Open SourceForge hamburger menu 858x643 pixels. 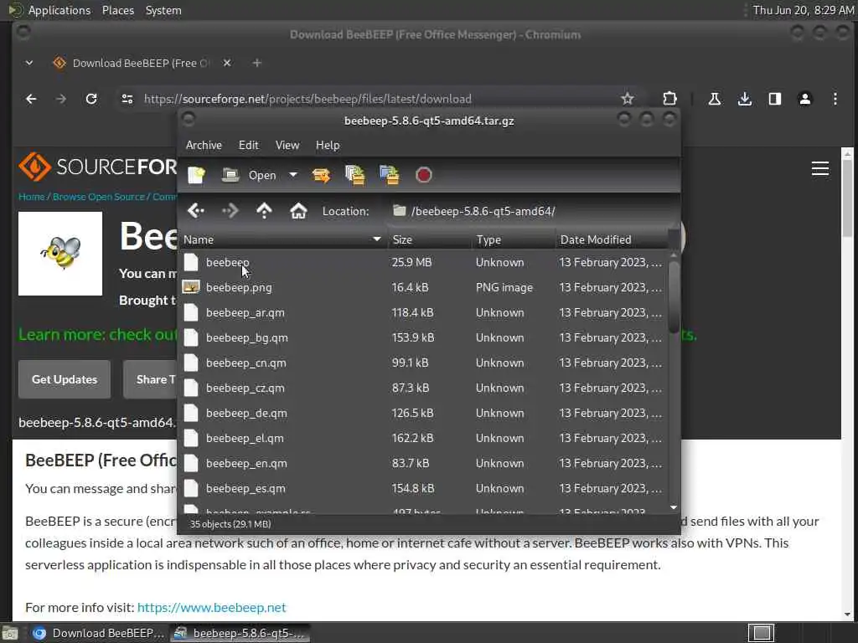point(819,168)
